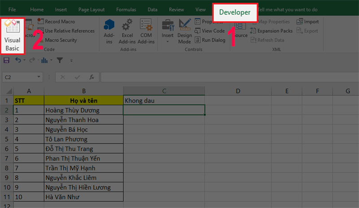
Task: Click the Select All corner triangle
Action: tap(9, 91)
